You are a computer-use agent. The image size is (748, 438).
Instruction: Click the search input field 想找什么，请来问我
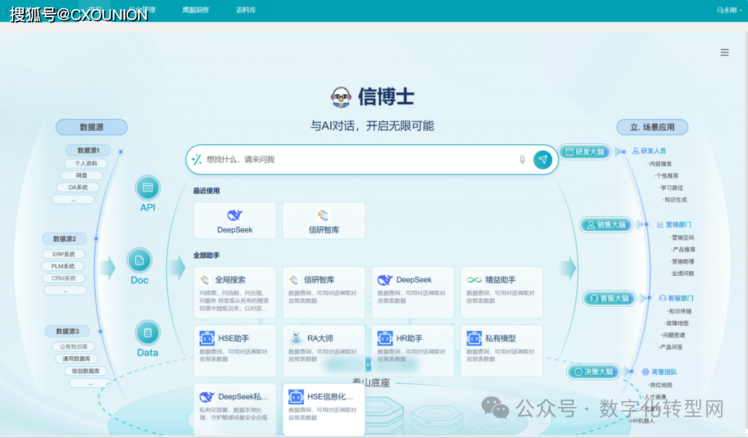(356, 160)
